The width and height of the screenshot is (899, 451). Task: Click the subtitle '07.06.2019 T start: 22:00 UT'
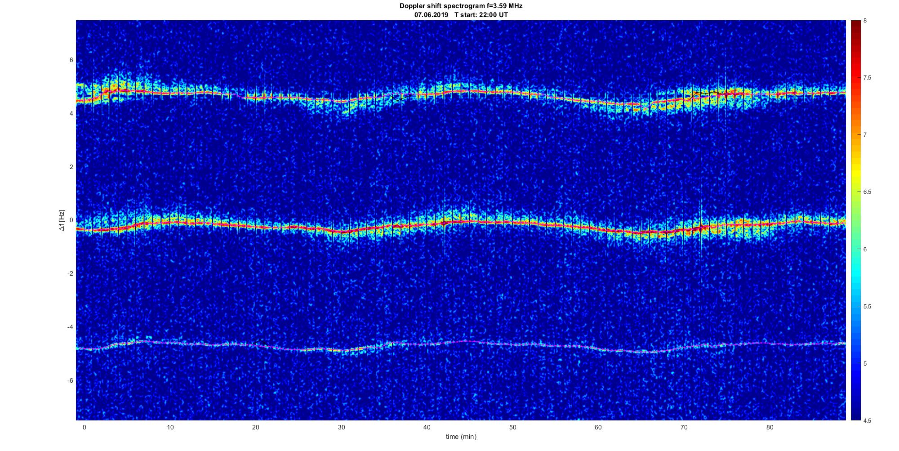click(x=461, y=15)
